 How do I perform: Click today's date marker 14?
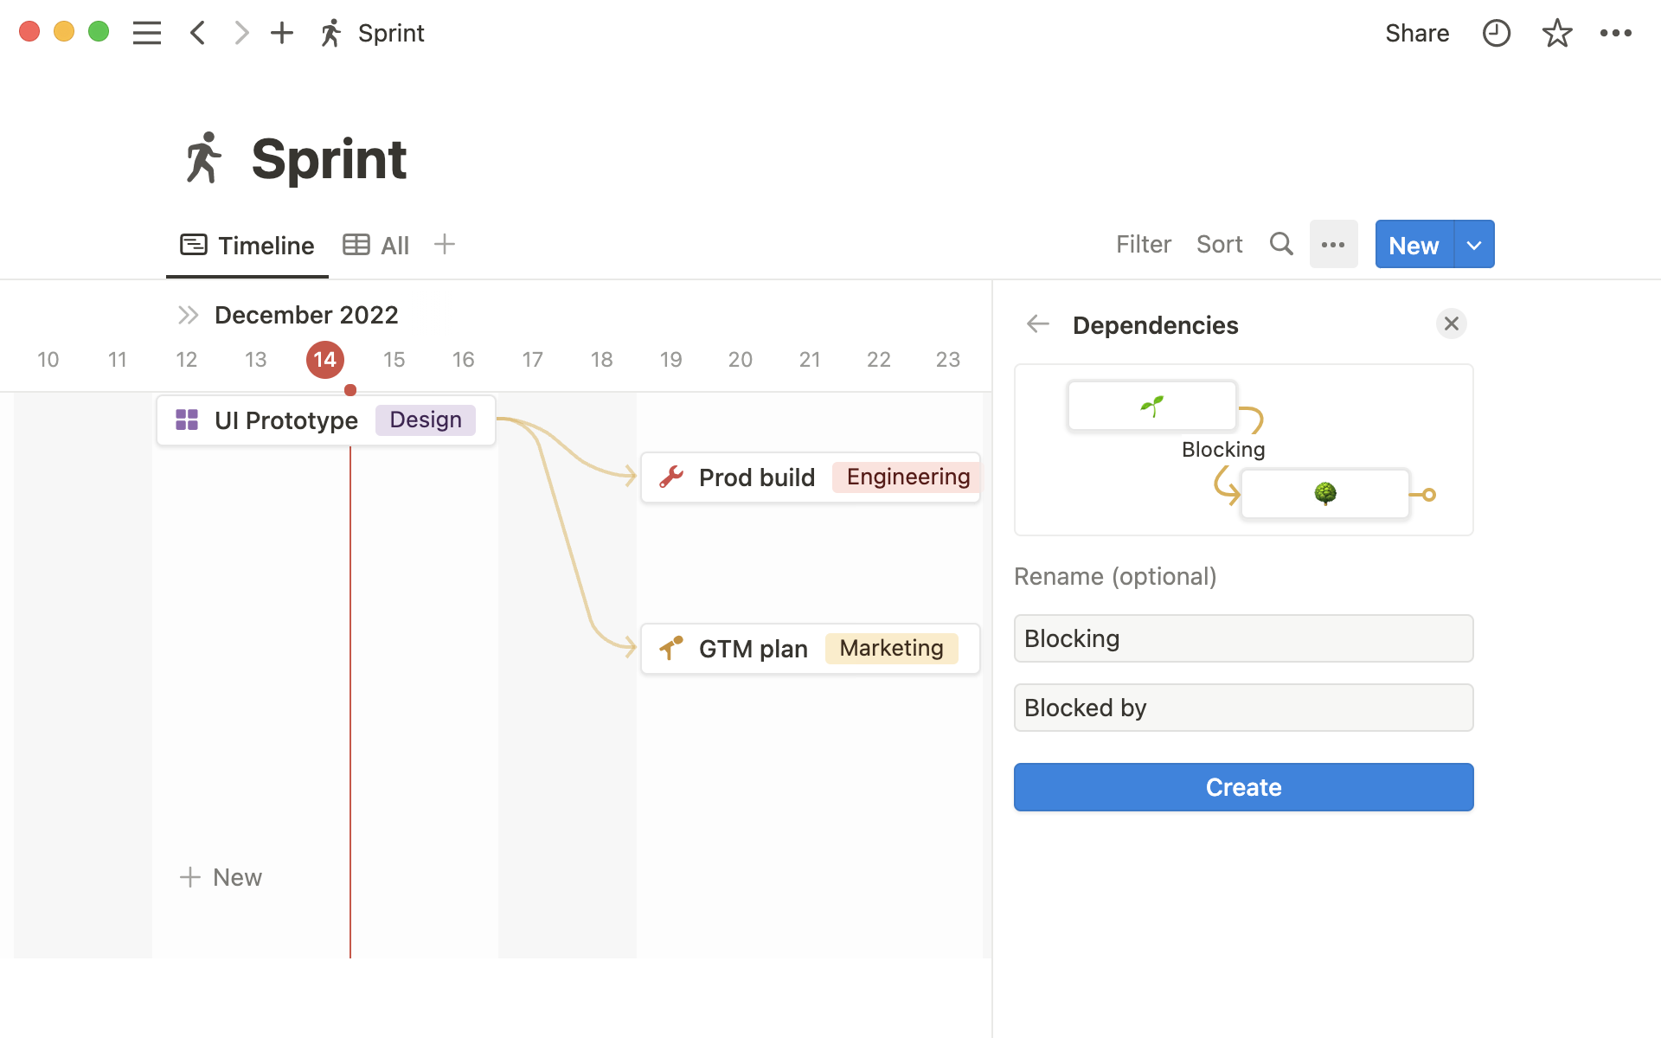tap(325, 360)
